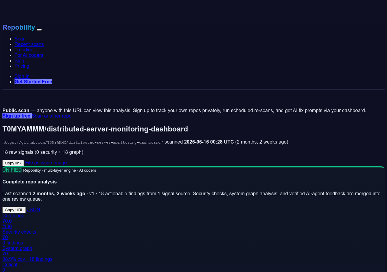387x272 pixels.
Task: Click the UNIFIED badge label
Action: click(12, 170)
